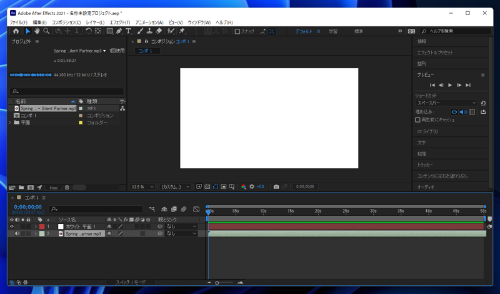Image resolution: width=500 pixels, height=294 pixels.
Task: Select the Puppet Pin tool
Action: pyautogui.click(x=182, y=31)
